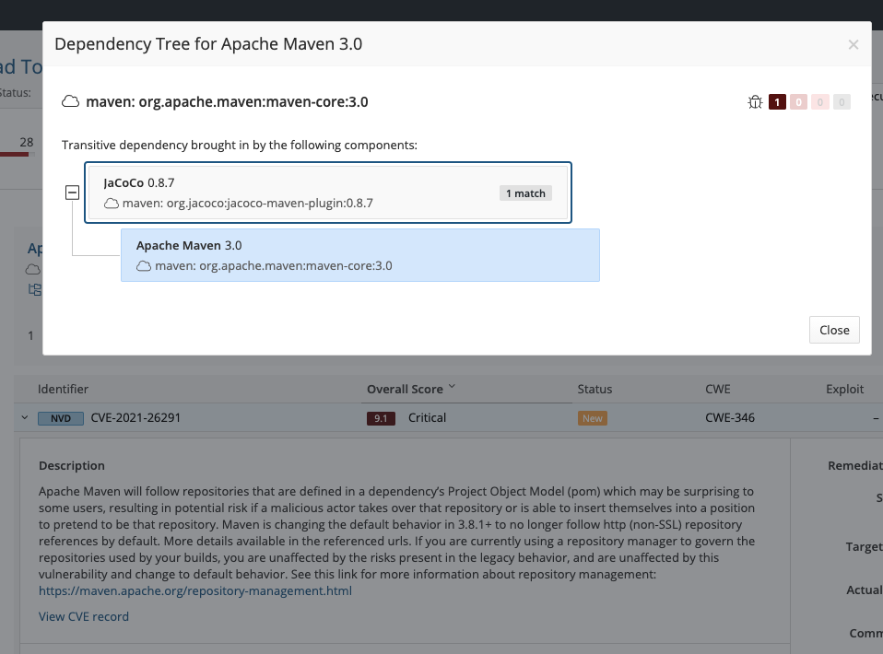
Task: Collapse the CVE-2021-26291 row chevron
Action: click(x=24, y=417)
